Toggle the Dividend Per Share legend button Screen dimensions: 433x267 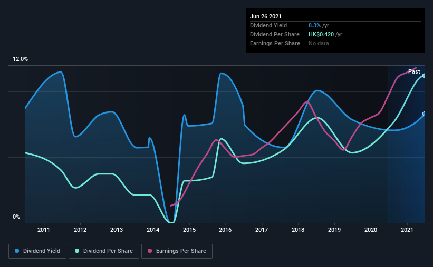[104, 251]
